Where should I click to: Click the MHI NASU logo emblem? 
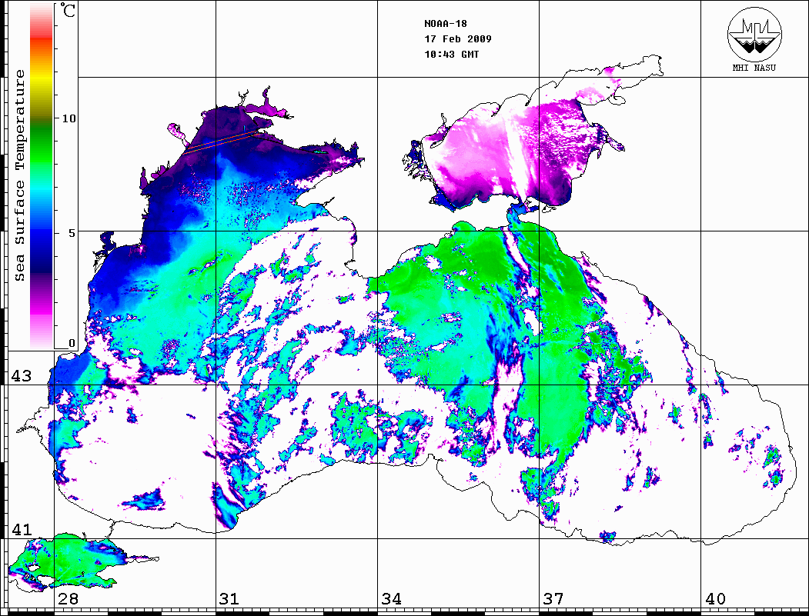tap(754, 34)
